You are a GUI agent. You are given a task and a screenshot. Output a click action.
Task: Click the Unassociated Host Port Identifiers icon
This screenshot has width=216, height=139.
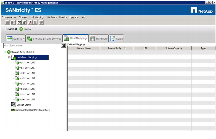pyautogui.click(x=13, y=110)
